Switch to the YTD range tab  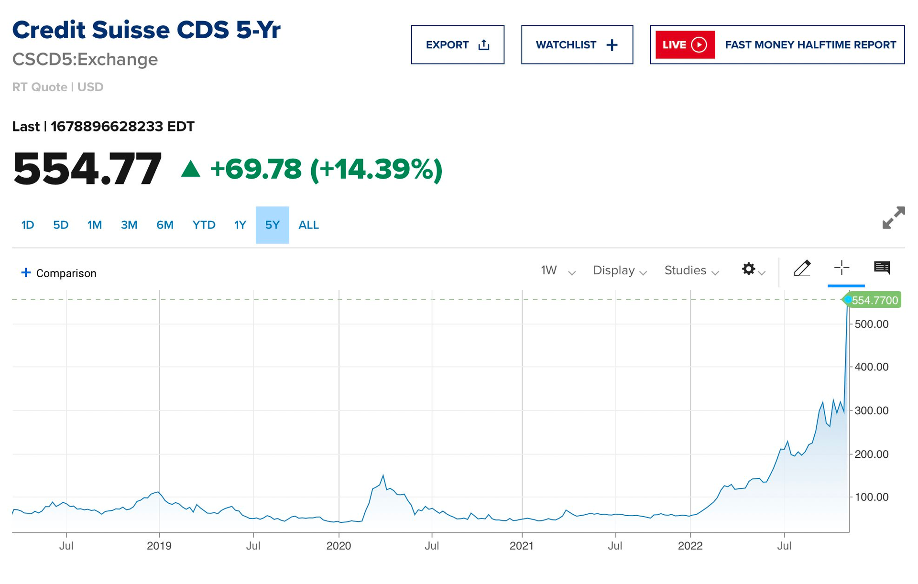204,225
